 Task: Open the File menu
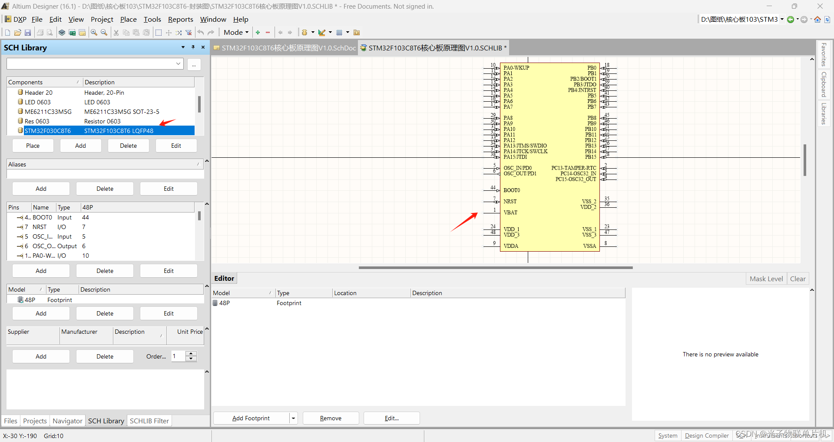point(37,20)
